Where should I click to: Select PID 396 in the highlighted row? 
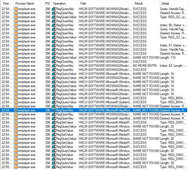coord(48,110)
